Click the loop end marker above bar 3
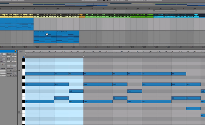This screenshot has width=205, height=125. click(x=84, y=57)
